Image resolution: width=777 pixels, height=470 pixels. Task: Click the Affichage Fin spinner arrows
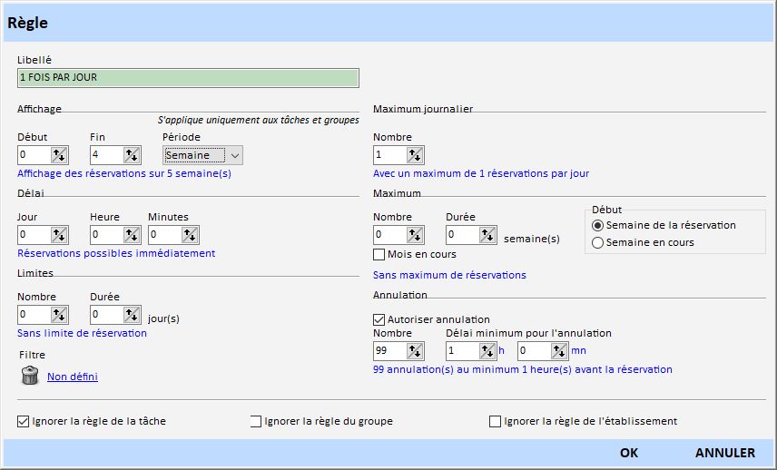(x=132, y=155)
